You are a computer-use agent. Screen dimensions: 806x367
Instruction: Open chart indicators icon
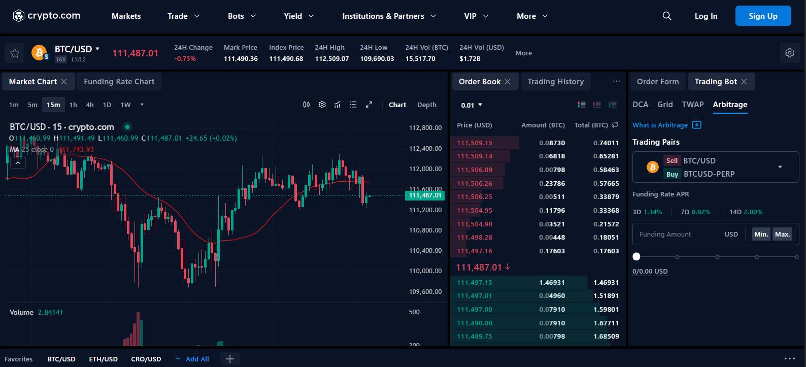pos(338,105)
